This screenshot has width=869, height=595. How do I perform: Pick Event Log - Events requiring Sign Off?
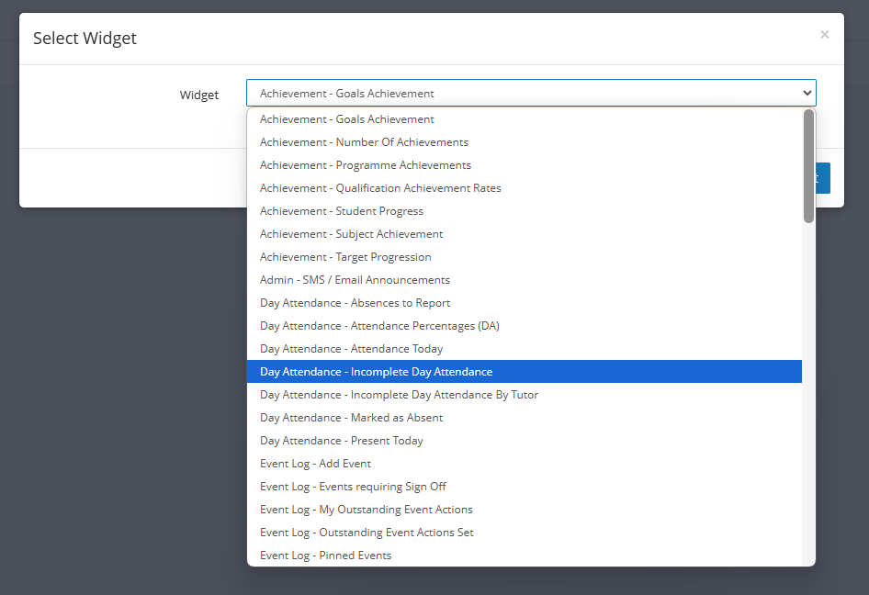525,487
